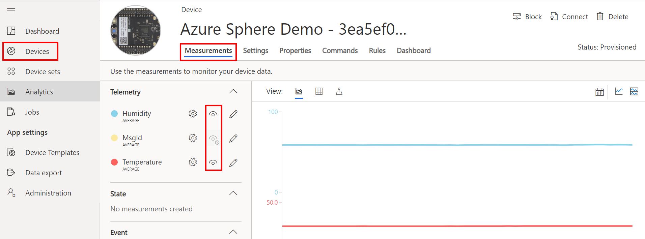Edit Temperature with pencil icon

point(233,163)
